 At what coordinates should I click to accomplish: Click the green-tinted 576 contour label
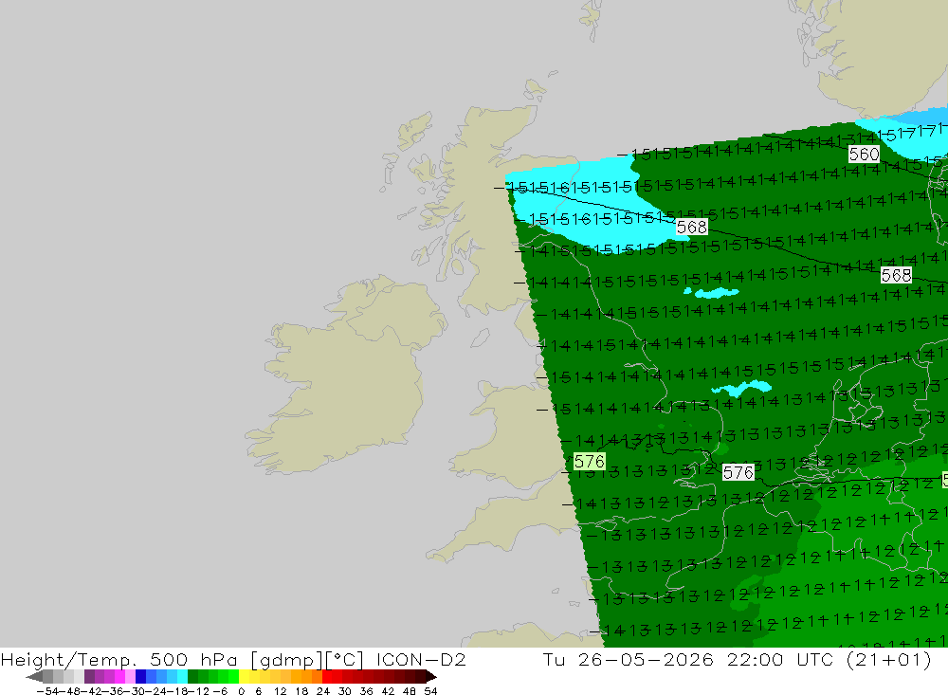click(590, 462)
